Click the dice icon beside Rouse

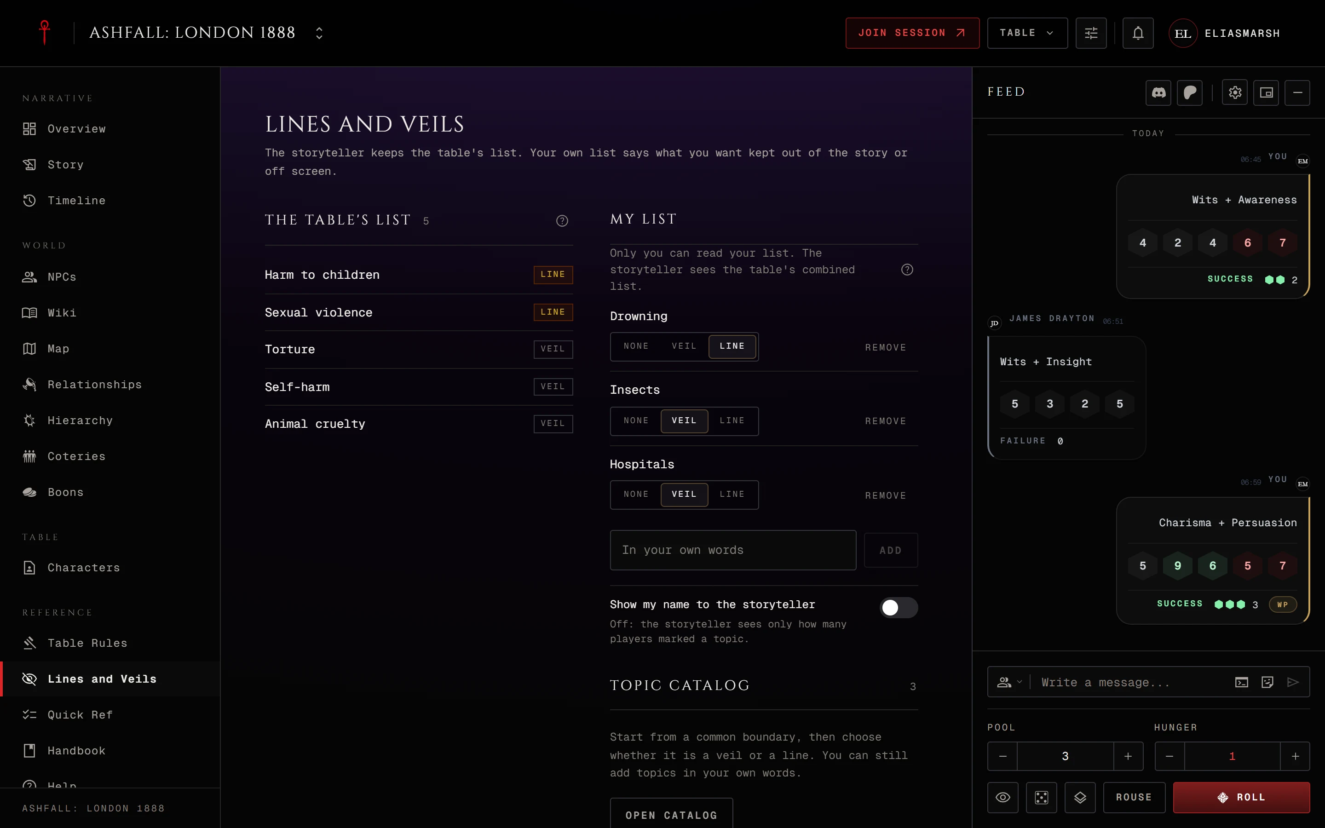pos(1042,797)
